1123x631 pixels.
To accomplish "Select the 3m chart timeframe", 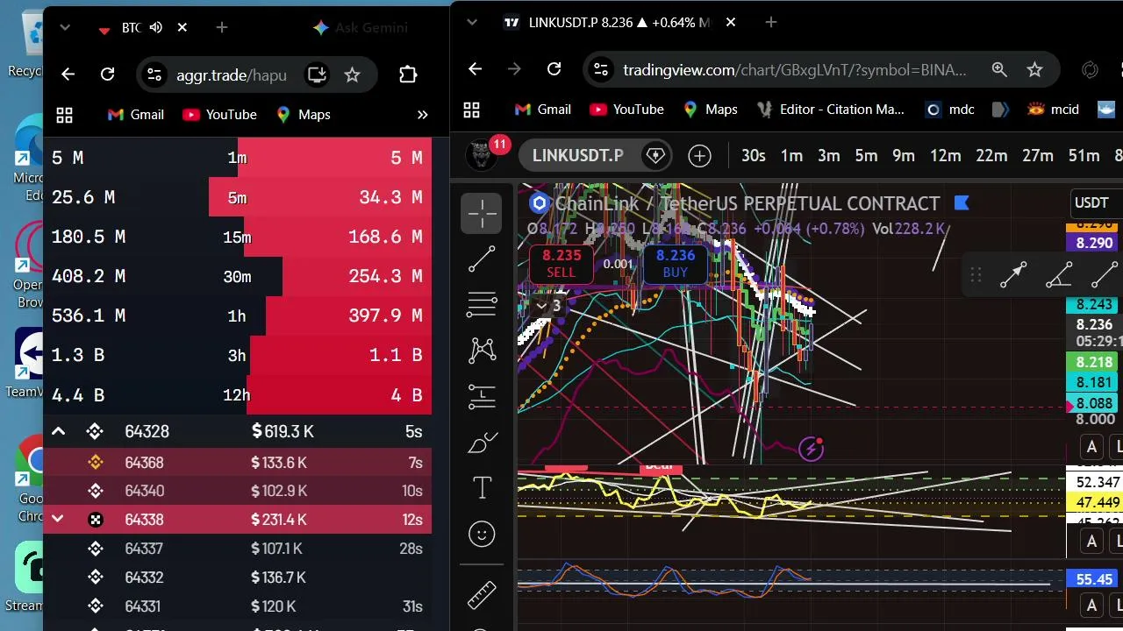I will click(x=829, y=156).
